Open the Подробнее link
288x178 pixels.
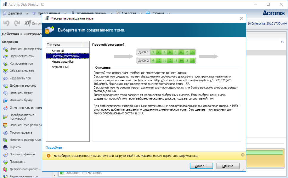pyautogui.click(x=54, y=147)
